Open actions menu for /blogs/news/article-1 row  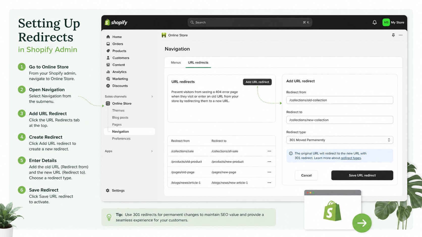(269, 183)
